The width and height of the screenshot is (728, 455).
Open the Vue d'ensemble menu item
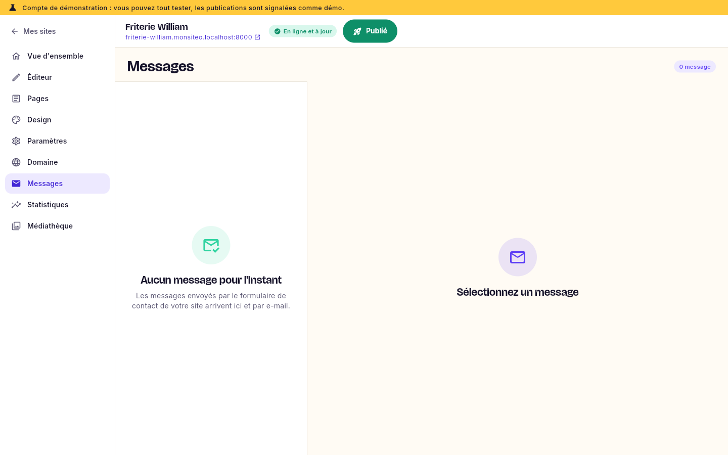pyautogui.click(x=57, y=56)
